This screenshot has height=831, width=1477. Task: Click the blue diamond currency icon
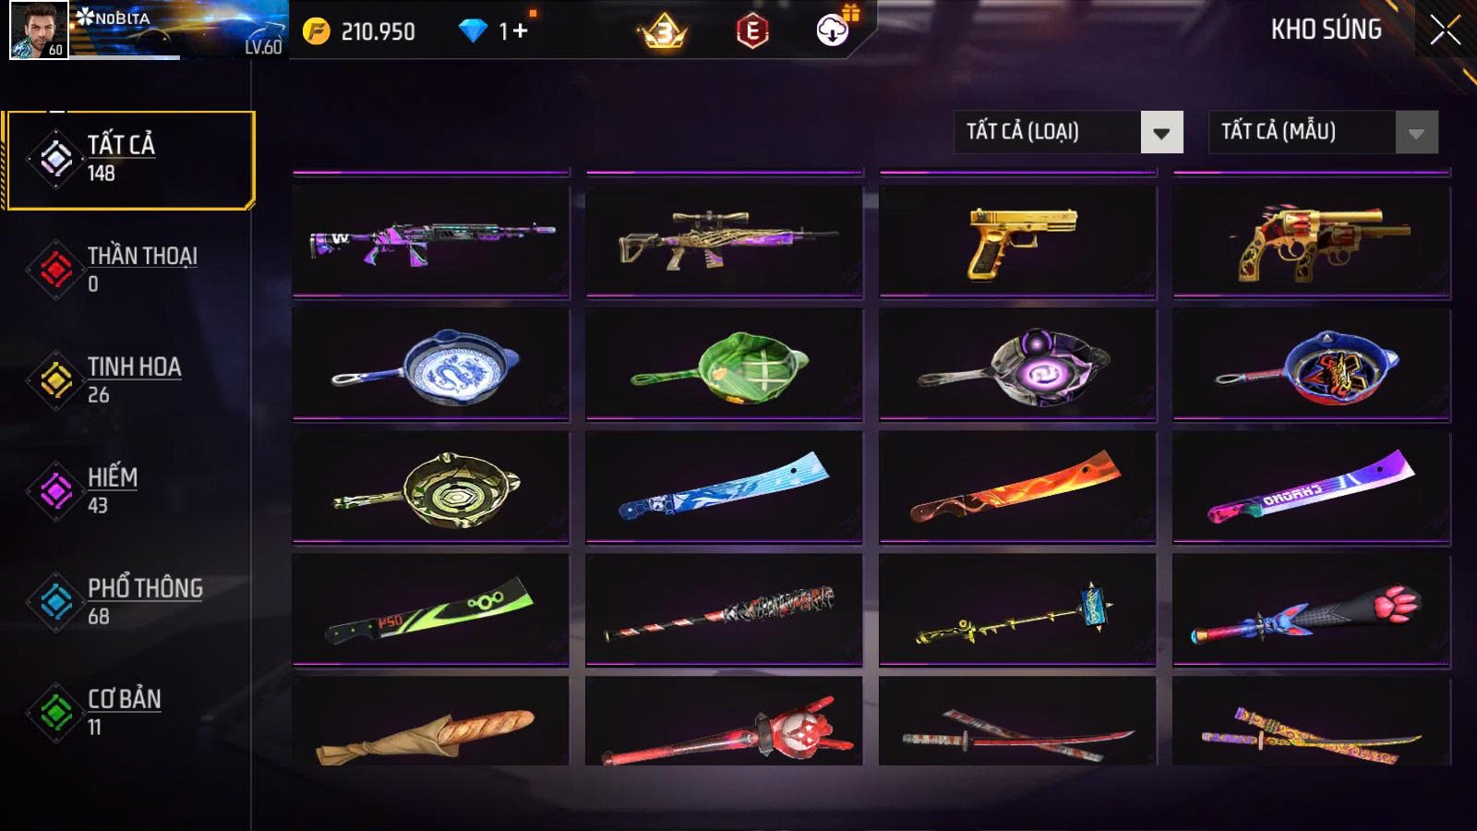point(473,31)
